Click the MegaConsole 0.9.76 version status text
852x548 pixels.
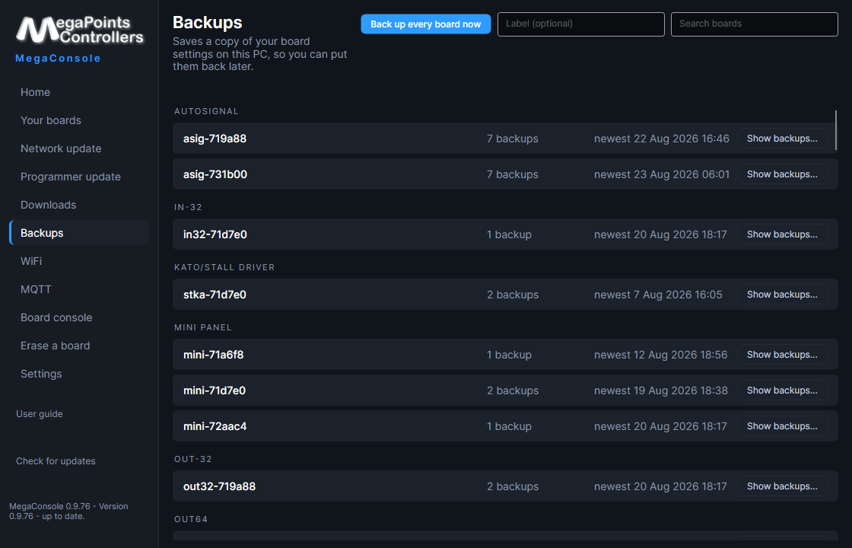(68, 511)
